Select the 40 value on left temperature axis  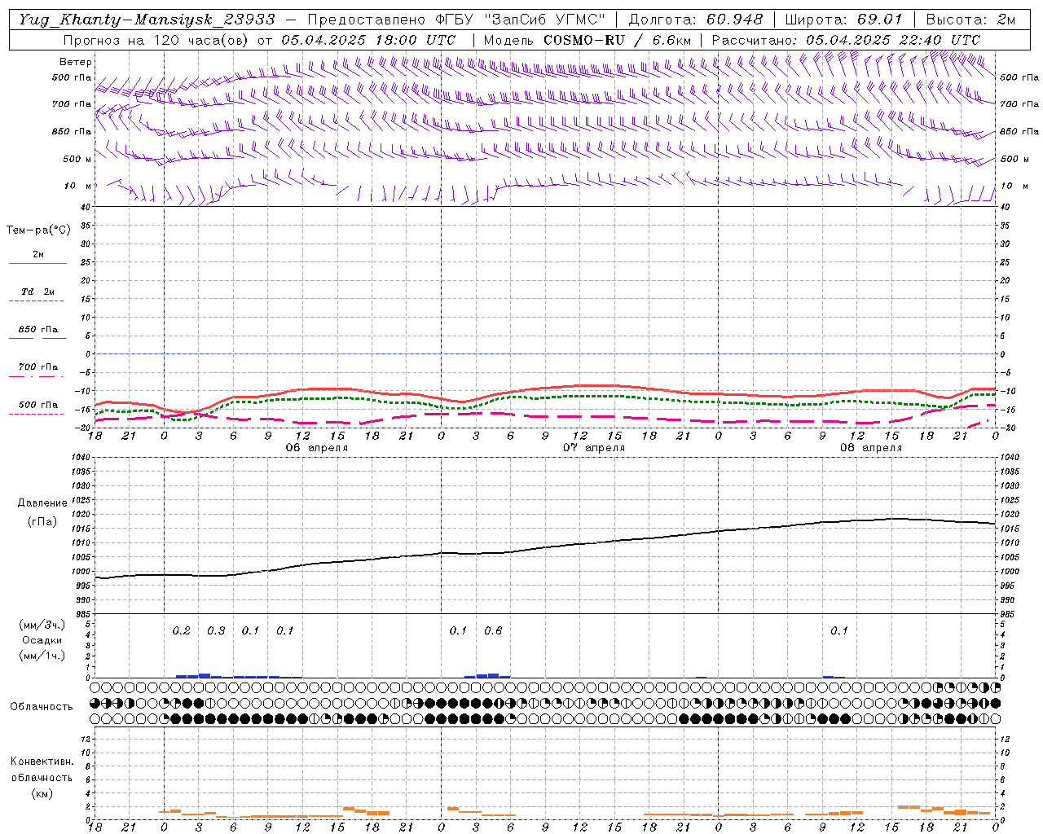coord(85,208)
